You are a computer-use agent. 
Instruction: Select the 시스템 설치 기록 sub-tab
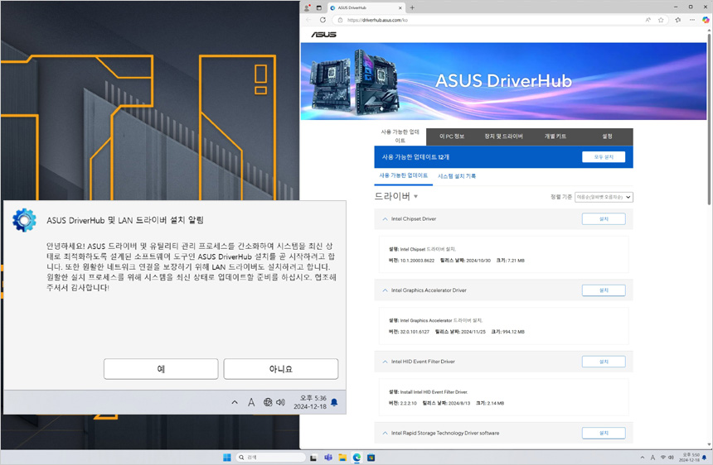(457, 176)
